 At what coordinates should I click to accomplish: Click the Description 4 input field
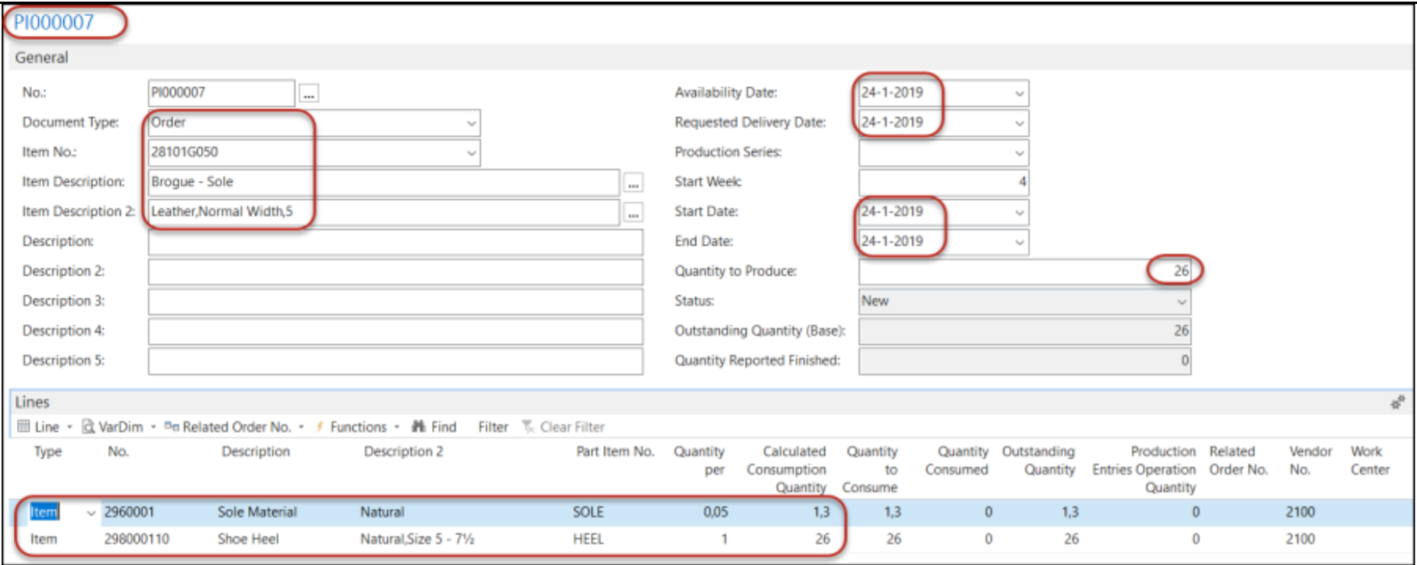pos(395,331)
